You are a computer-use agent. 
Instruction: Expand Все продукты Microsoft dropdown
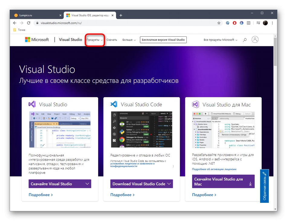pos(221,40)
